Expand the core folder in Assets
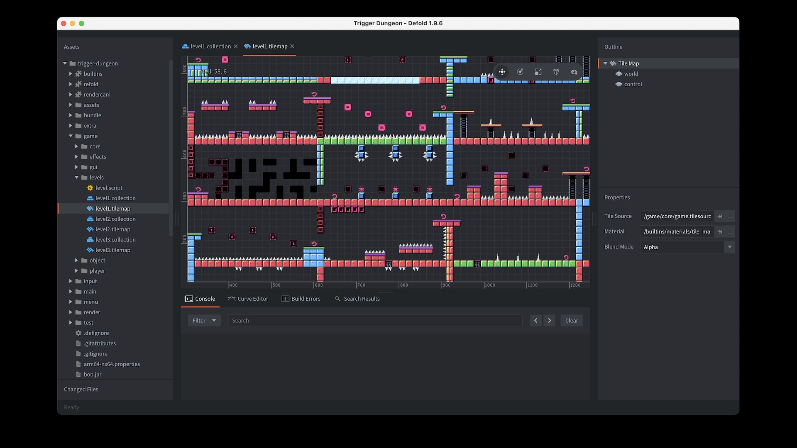The height and width of the screenshot is (448, 797). pos(76,146)
